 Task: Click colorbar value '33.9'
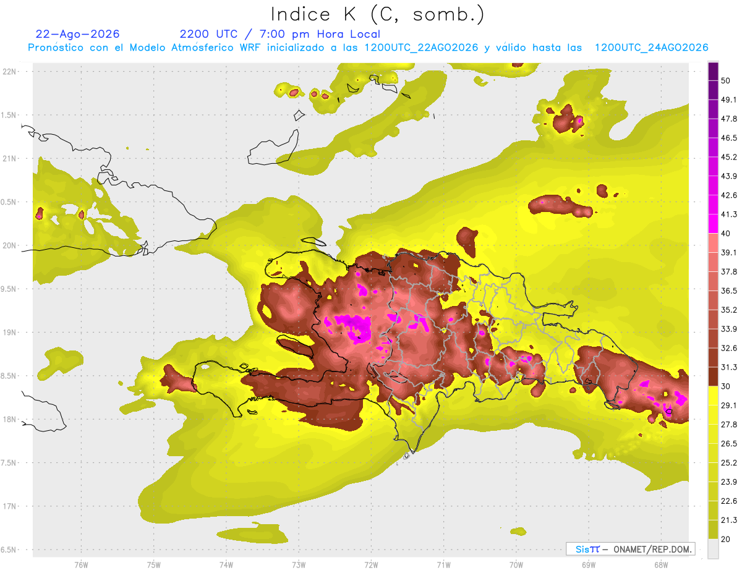(728, 329)
